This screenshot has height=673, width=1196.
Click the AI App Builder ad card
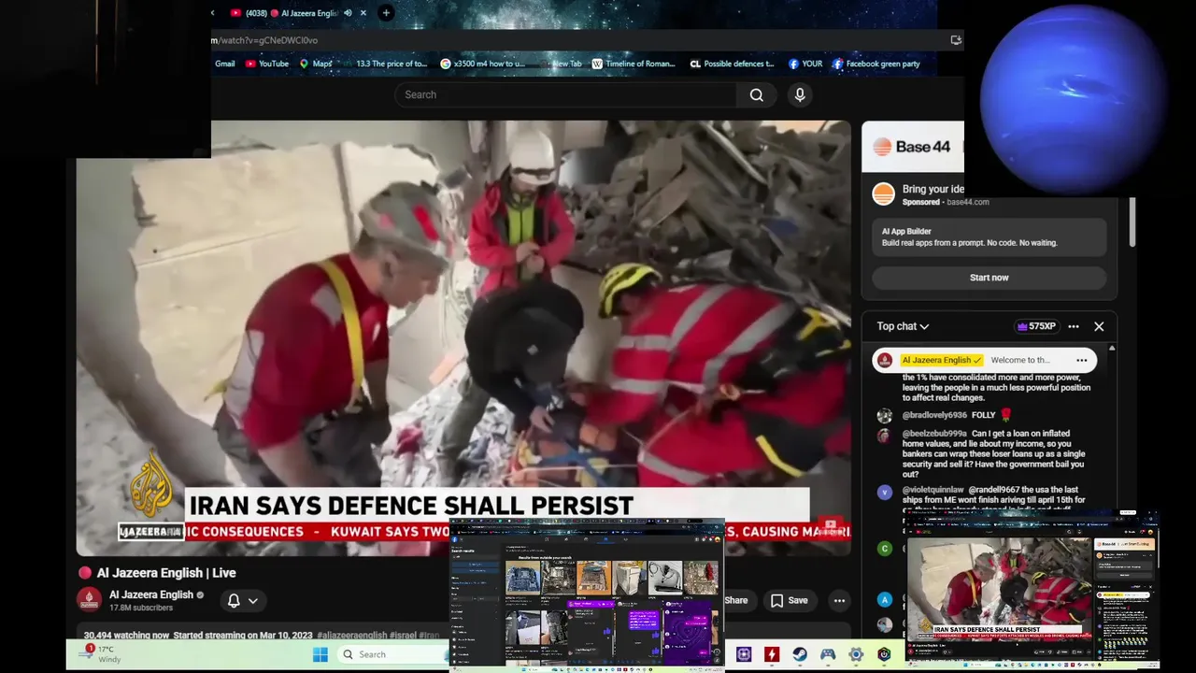[989, 236]
